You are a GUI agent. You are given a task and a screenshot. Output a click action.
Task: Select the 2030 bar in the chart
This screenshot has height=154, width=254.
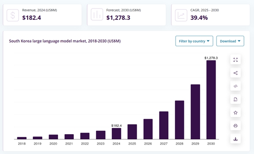[x=211, y=100]
